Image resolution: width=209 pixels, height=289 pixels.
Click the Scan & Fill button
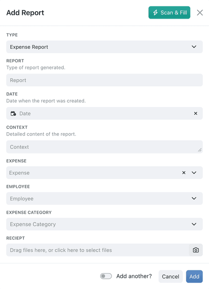pos(170,13)
